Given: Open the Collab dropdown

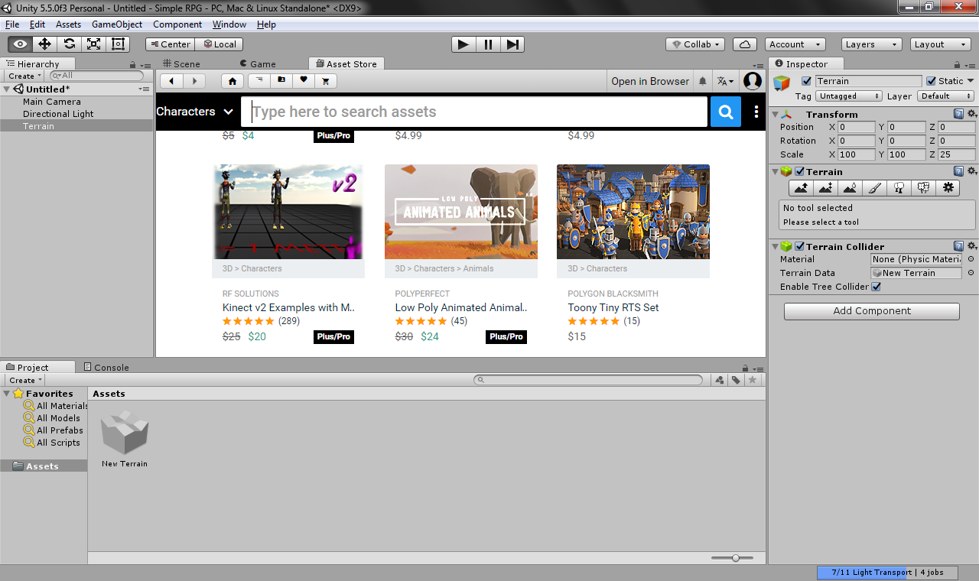Looking at the screenshot, I should tap(695, 44).
